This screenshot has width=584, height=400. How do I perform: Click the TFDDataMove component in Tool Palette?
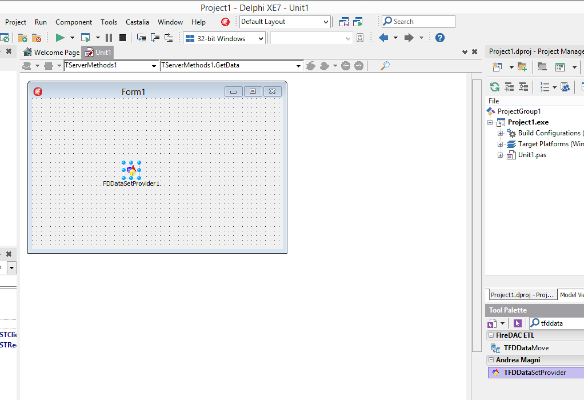coord(526,348)
